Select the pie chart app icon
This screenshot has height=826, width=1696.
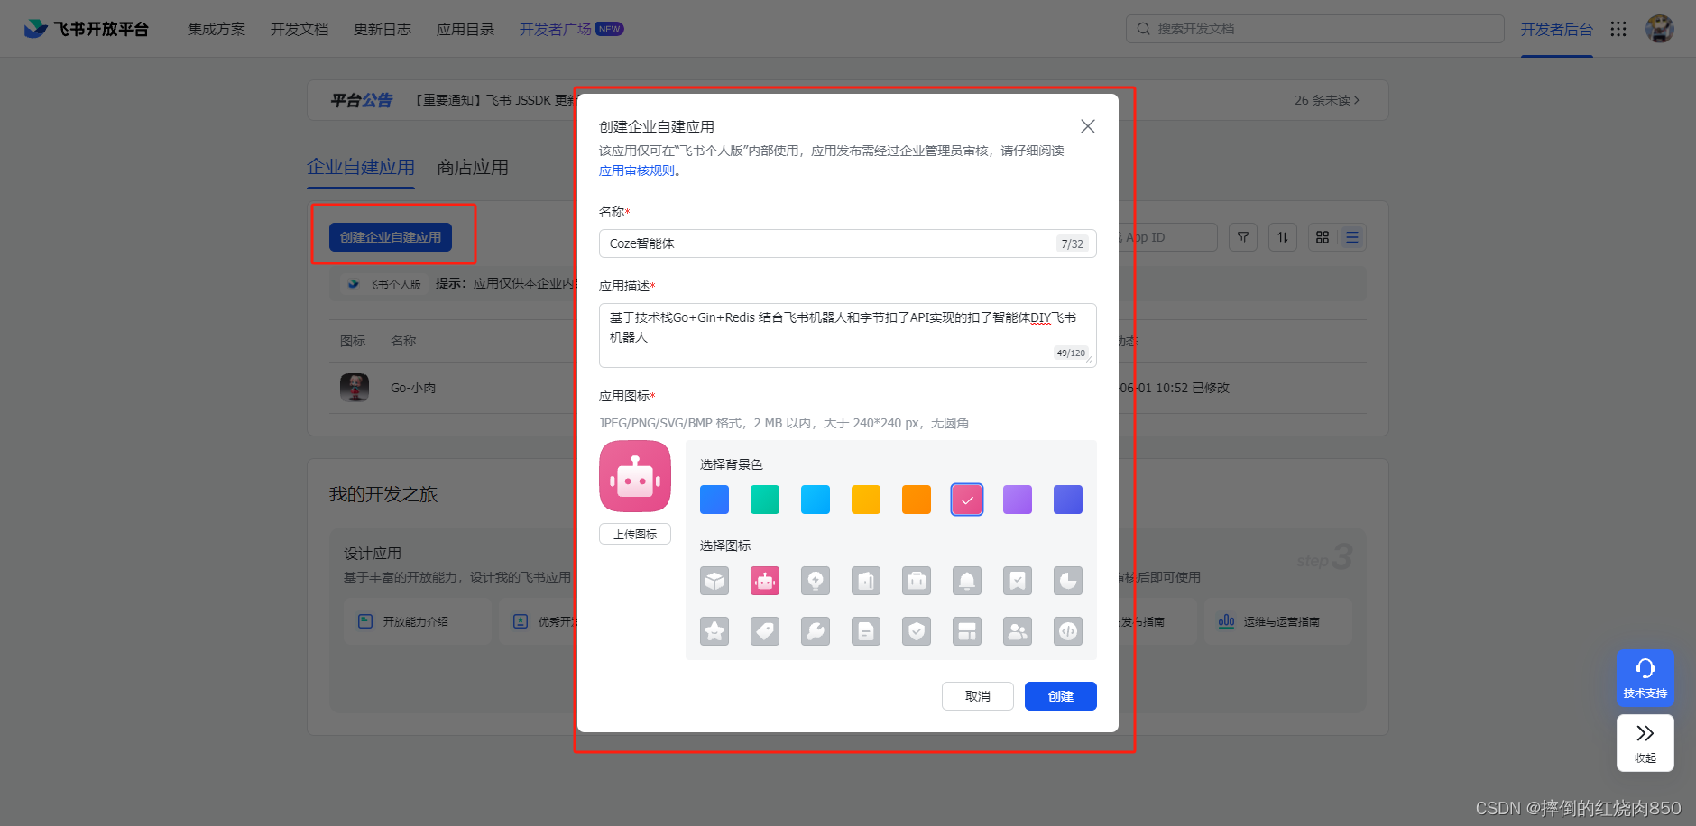(1068, 581)
